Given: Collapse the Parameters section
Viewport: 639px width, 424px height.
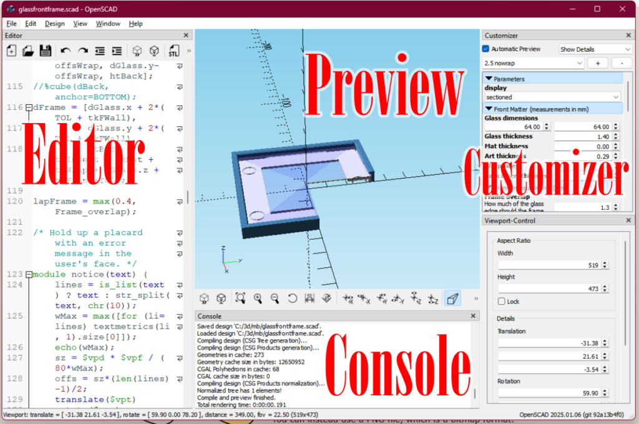Looking at the screenshot, I should click(489, 79).
